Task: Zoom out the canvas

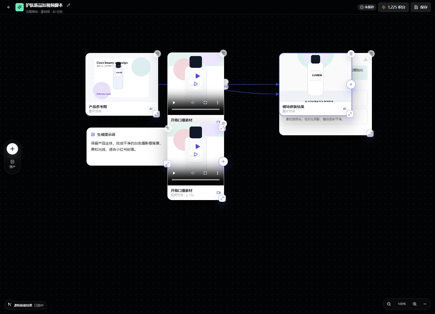Action: coord(389,304)
